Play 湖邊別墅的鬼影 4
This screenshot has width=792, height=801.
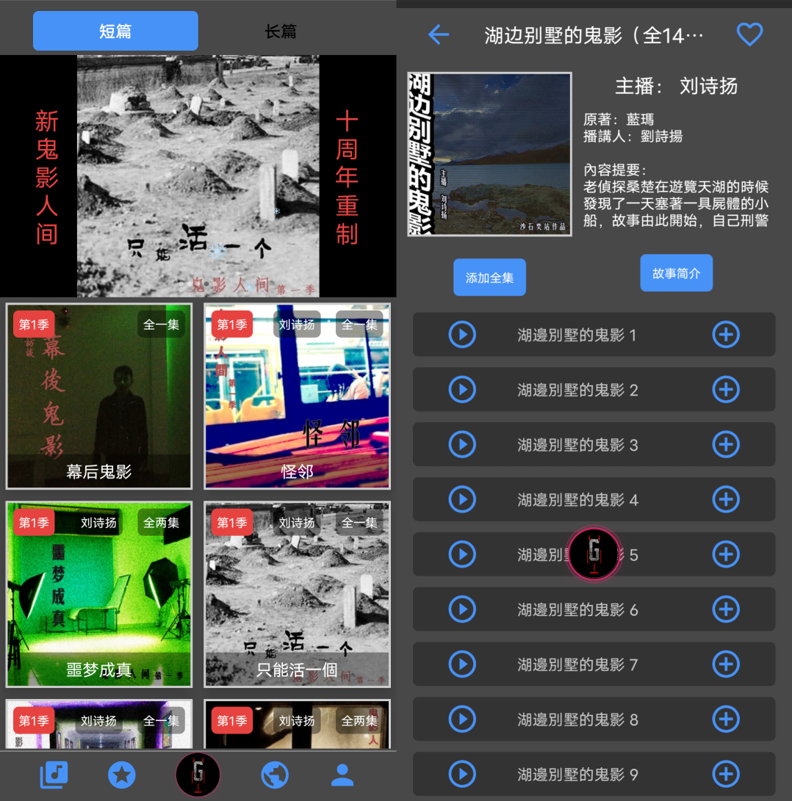[462, 499]
